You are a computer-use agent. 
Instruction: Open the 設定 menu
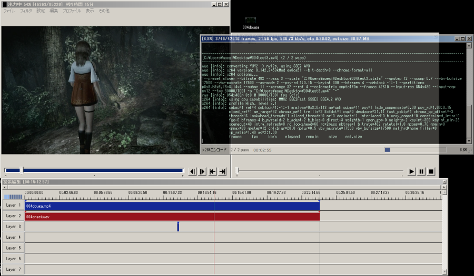(x=41, y=11)
